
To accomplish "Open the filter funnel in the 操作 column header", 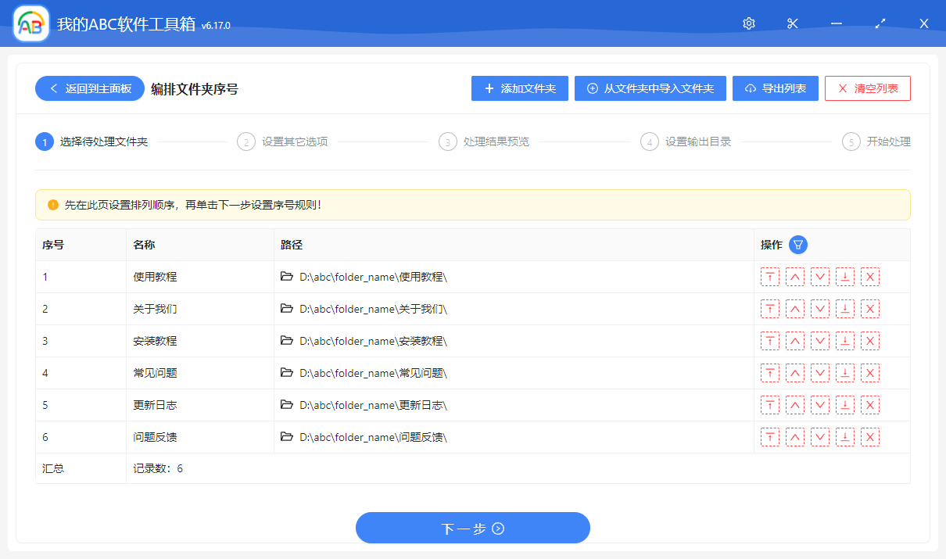I will [x=797, y=245].
